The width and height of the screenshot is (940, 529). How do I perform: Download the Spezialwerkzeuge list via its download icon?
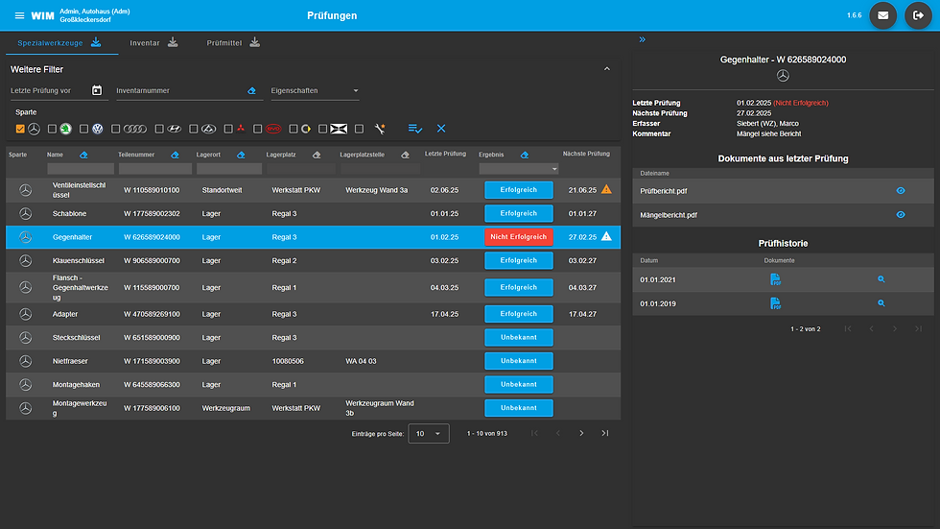96,42
